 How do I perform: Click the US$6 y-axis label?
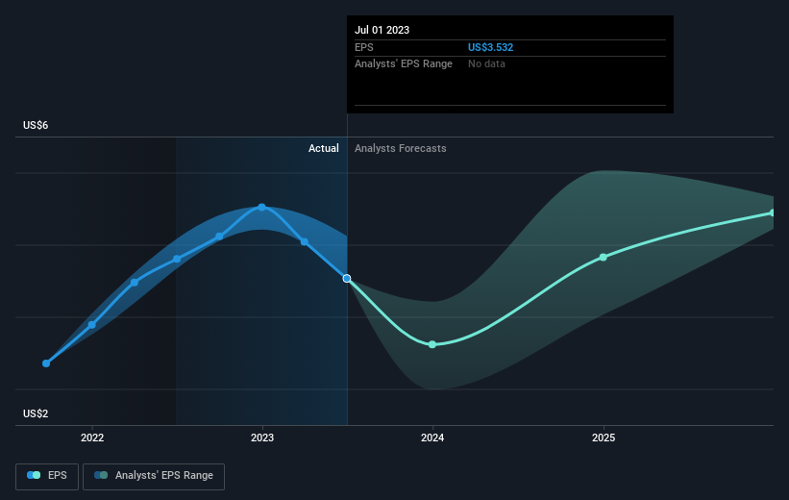[x=36, y=125]
